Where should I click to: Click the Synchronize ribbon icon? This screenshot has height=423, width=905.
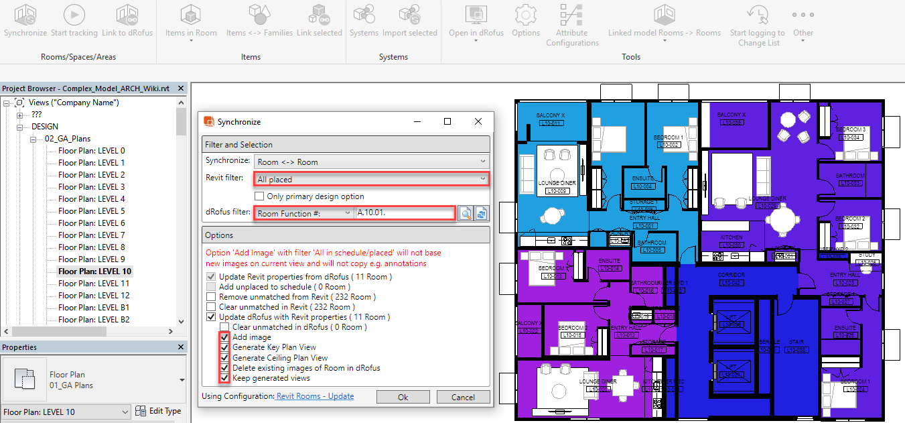point(25,15)
